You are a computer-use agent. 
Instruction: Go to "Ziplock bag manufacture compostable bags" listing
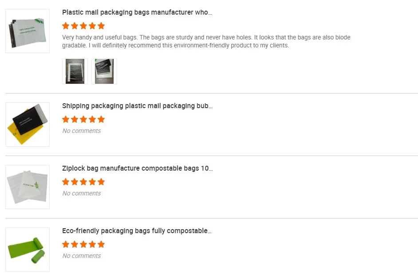[137, 168]
